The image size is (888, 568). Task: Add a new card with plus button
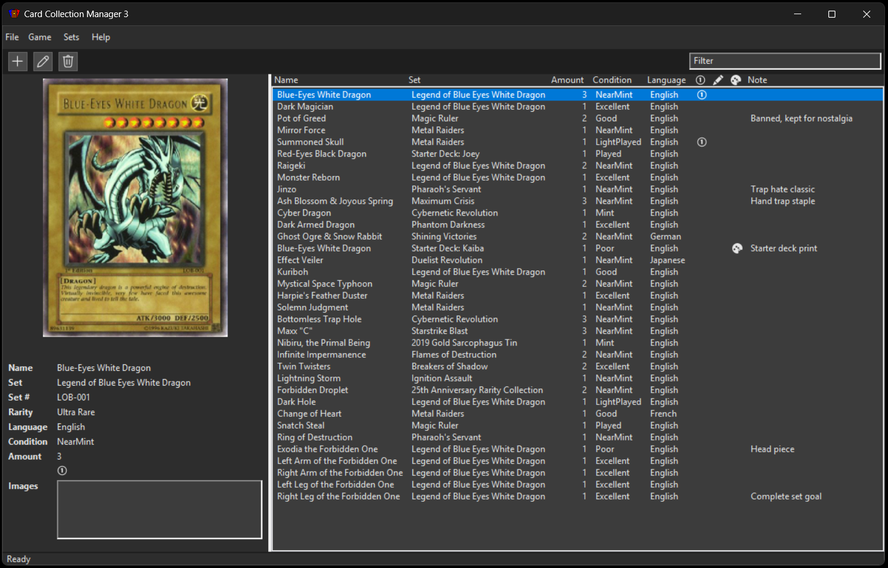(x=18, y=61)
